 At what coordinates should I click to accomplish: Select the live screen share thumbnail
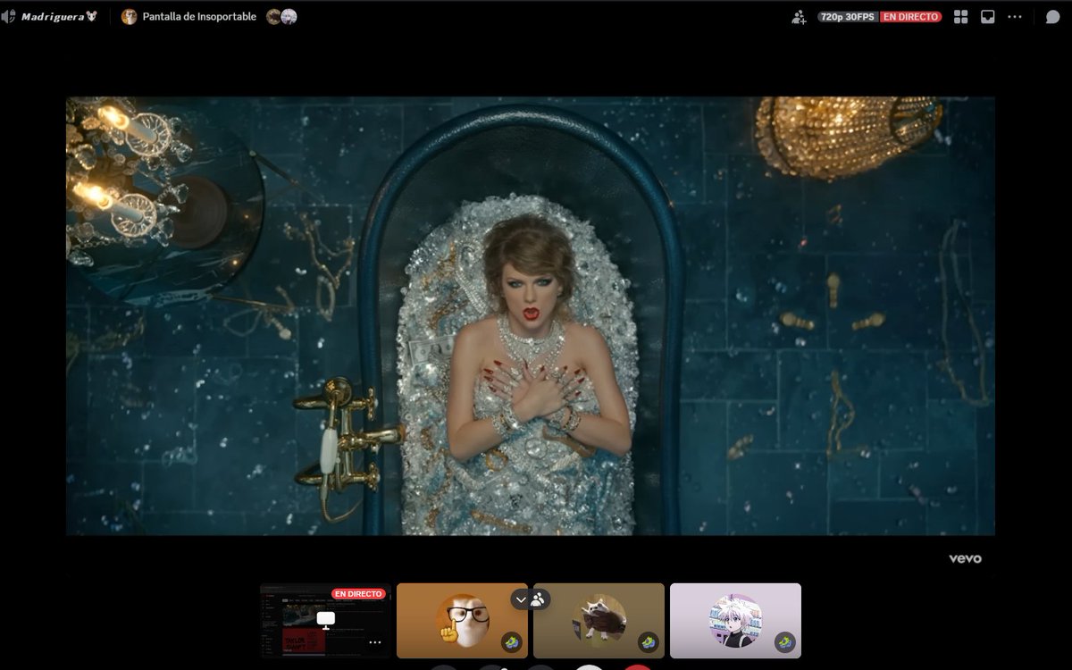pyautogui.click(x=325, y=620)
